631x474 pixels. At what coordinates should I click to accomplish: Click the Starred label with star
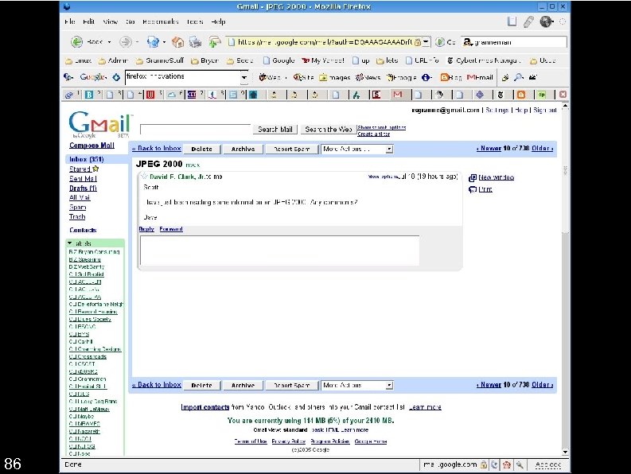coord(84,169)
